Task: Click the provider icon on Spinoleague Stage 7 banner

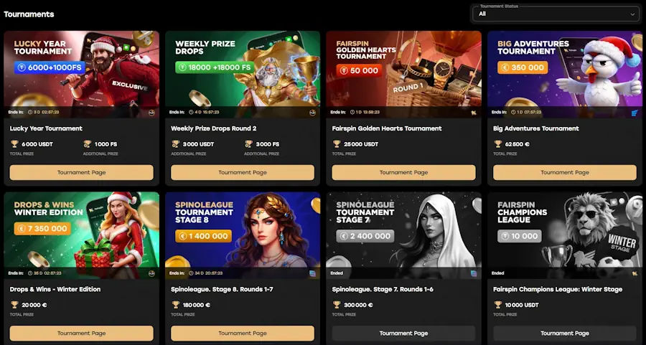Action: (474, 273)
